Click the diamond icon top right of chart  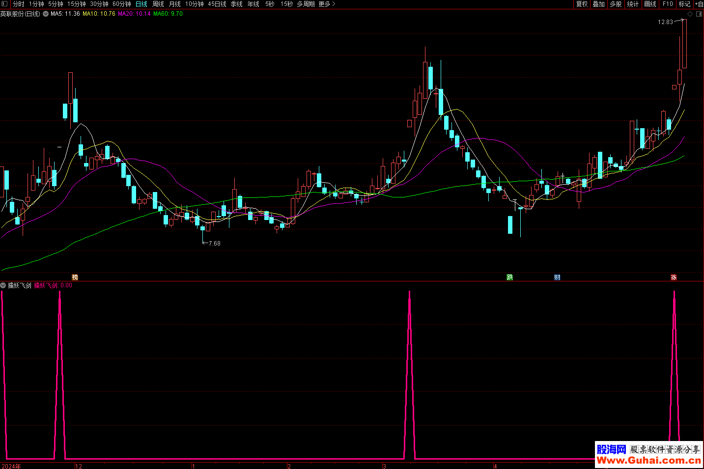pos(690,14)
